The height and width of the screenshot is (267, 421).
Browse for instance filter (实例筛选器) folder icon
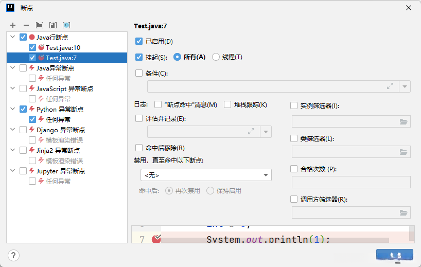click(x=404, y=121)
